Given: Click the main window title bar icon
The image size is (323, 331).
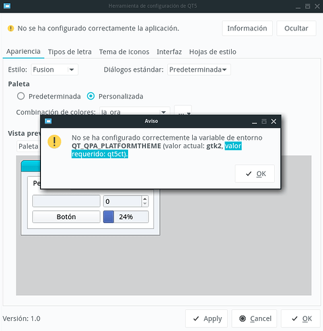Looking at the screenshot, I should pos(7,6).
